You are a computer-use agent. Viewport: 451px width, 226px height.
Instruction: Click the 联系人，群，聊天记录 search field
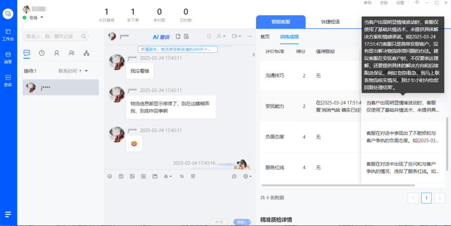(55, 36)
